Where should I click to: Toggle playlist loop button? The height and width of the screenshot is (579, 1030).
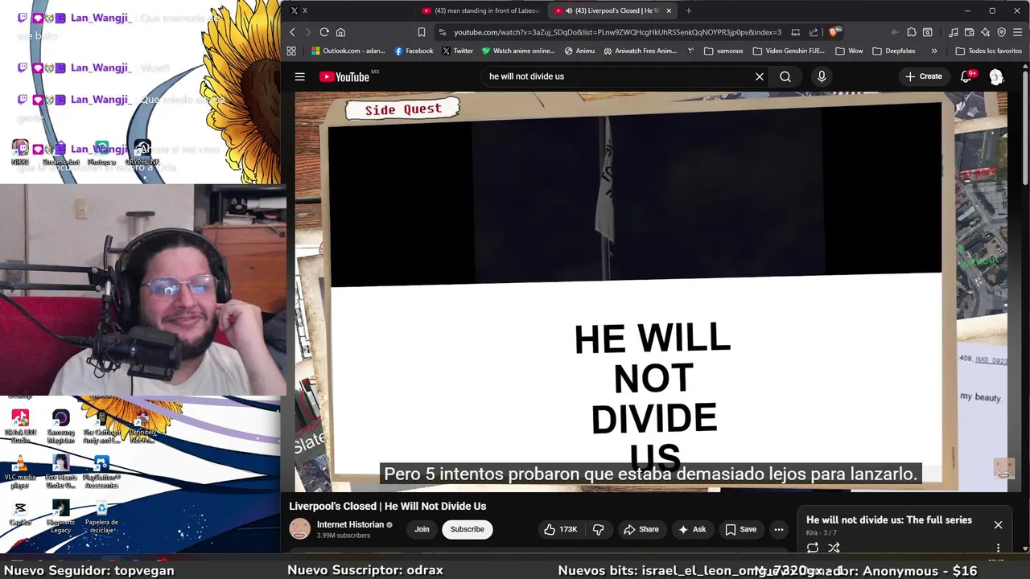(813, 548)
